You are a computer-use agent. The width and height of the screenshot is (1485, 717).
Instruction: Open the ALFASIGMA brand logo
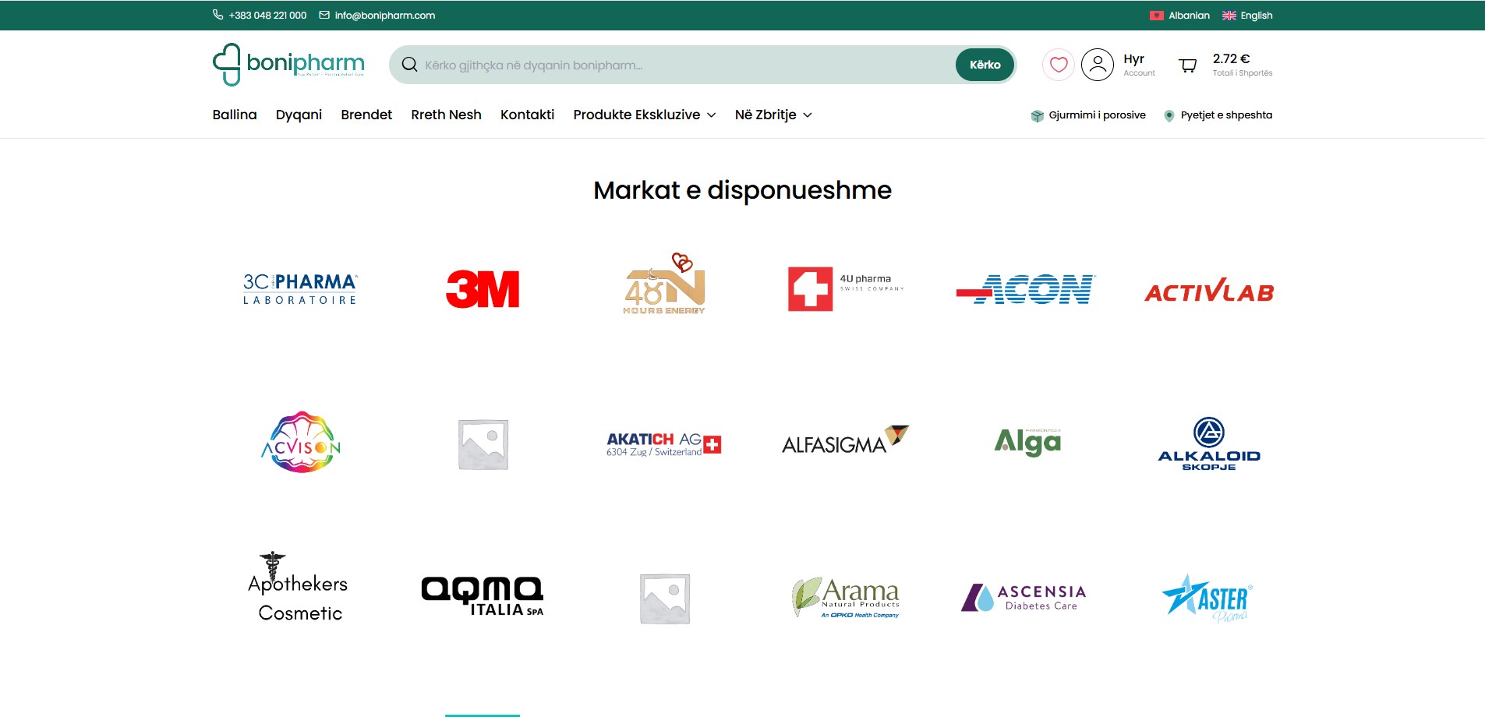846,440
